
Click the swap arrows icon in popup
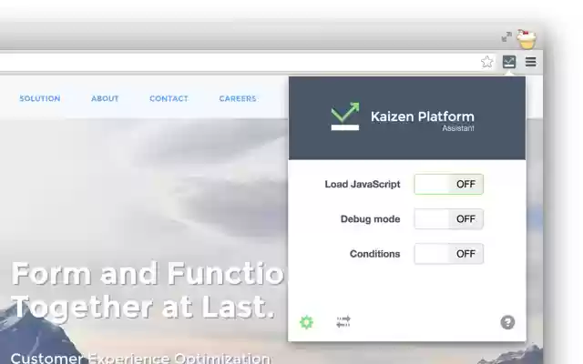[343, 322]
